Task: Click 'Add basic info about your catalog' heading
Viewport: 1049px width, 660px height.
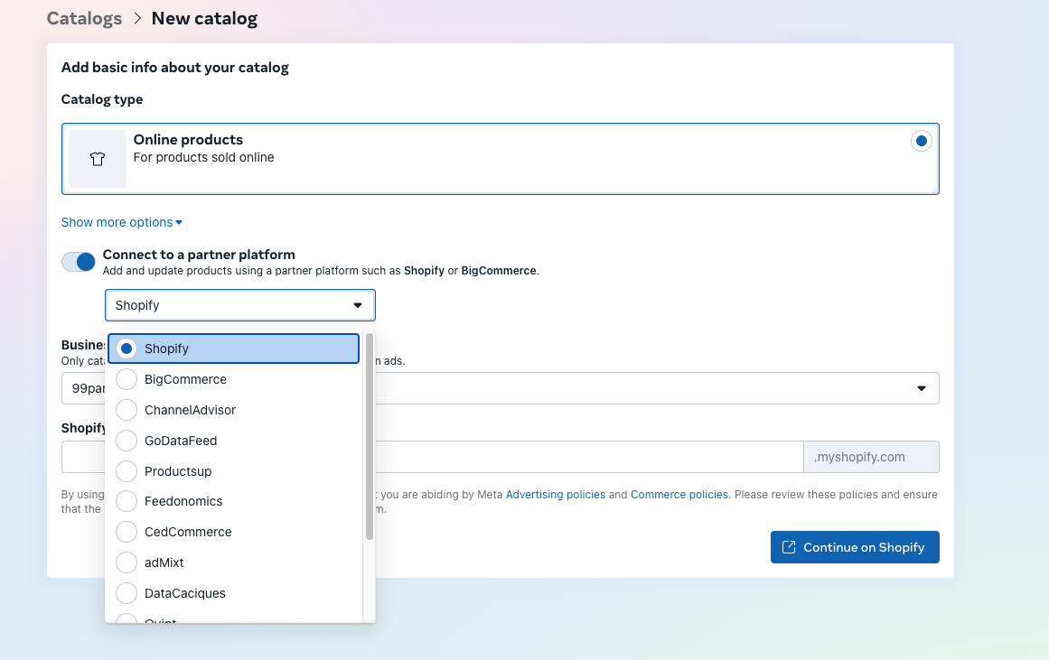Action: [x=175, y=68]
